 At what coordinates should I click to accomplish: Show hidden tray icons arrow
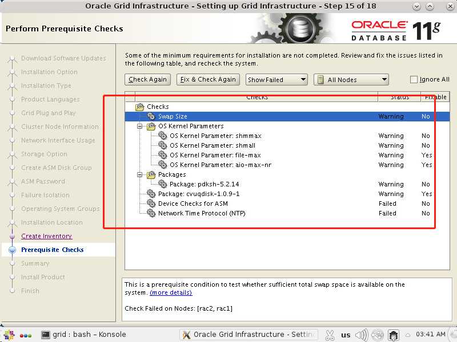pos(408,335)
